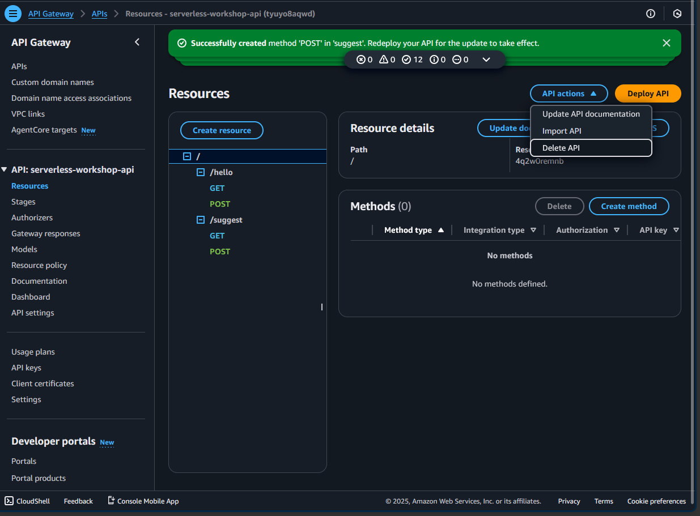This screenshot has width=700, height=516.
Task: Select POST method under /suggest
Action: 220,251
